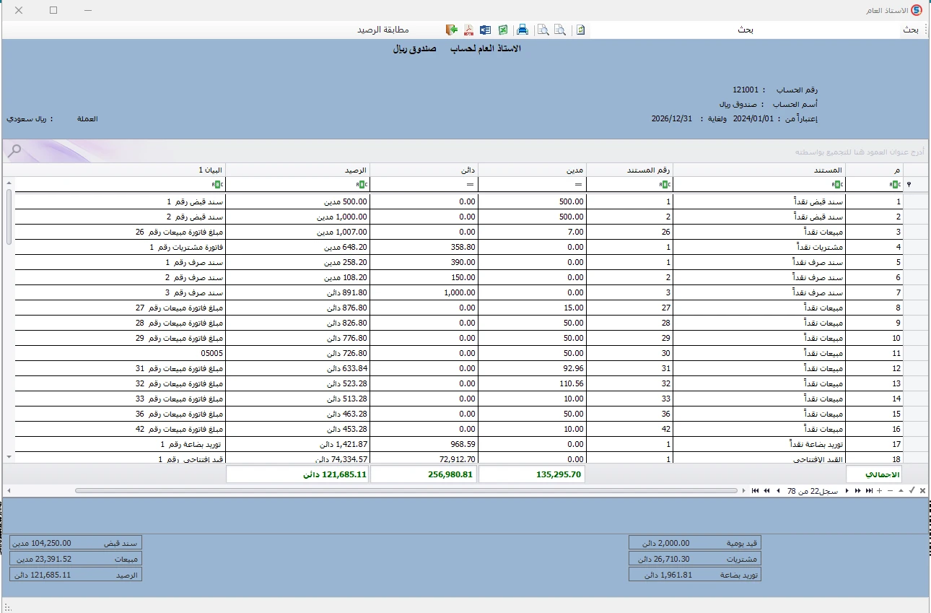Select cell فاتورة مشتريات رقم 1
This screenshot has height=613, width=931.
[x=120, y=247]
